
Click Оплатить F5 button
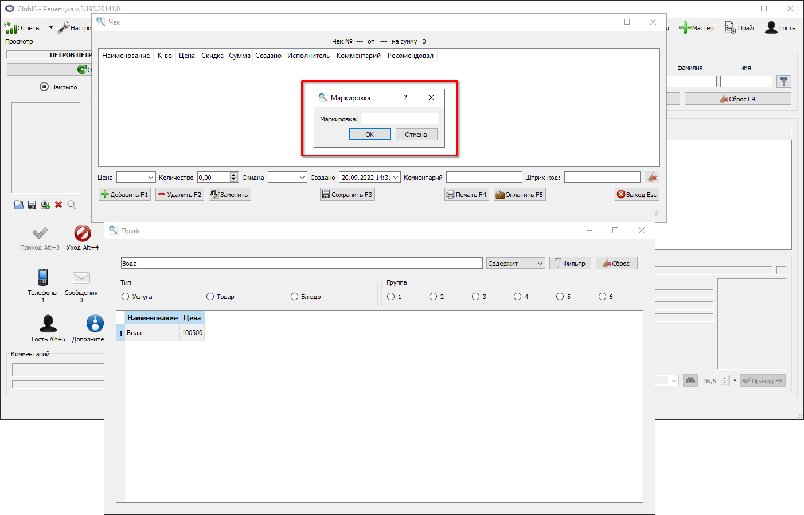point(520,195)
